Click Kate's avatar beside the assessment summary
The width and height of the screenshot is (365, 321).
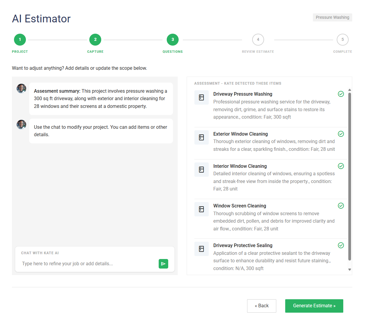coord(21,89)
